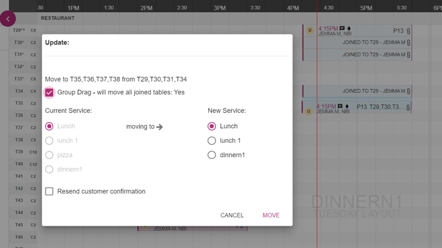Click the 3PM timeline header
Screen dimensions: 442x248
(x=220, y=8)
